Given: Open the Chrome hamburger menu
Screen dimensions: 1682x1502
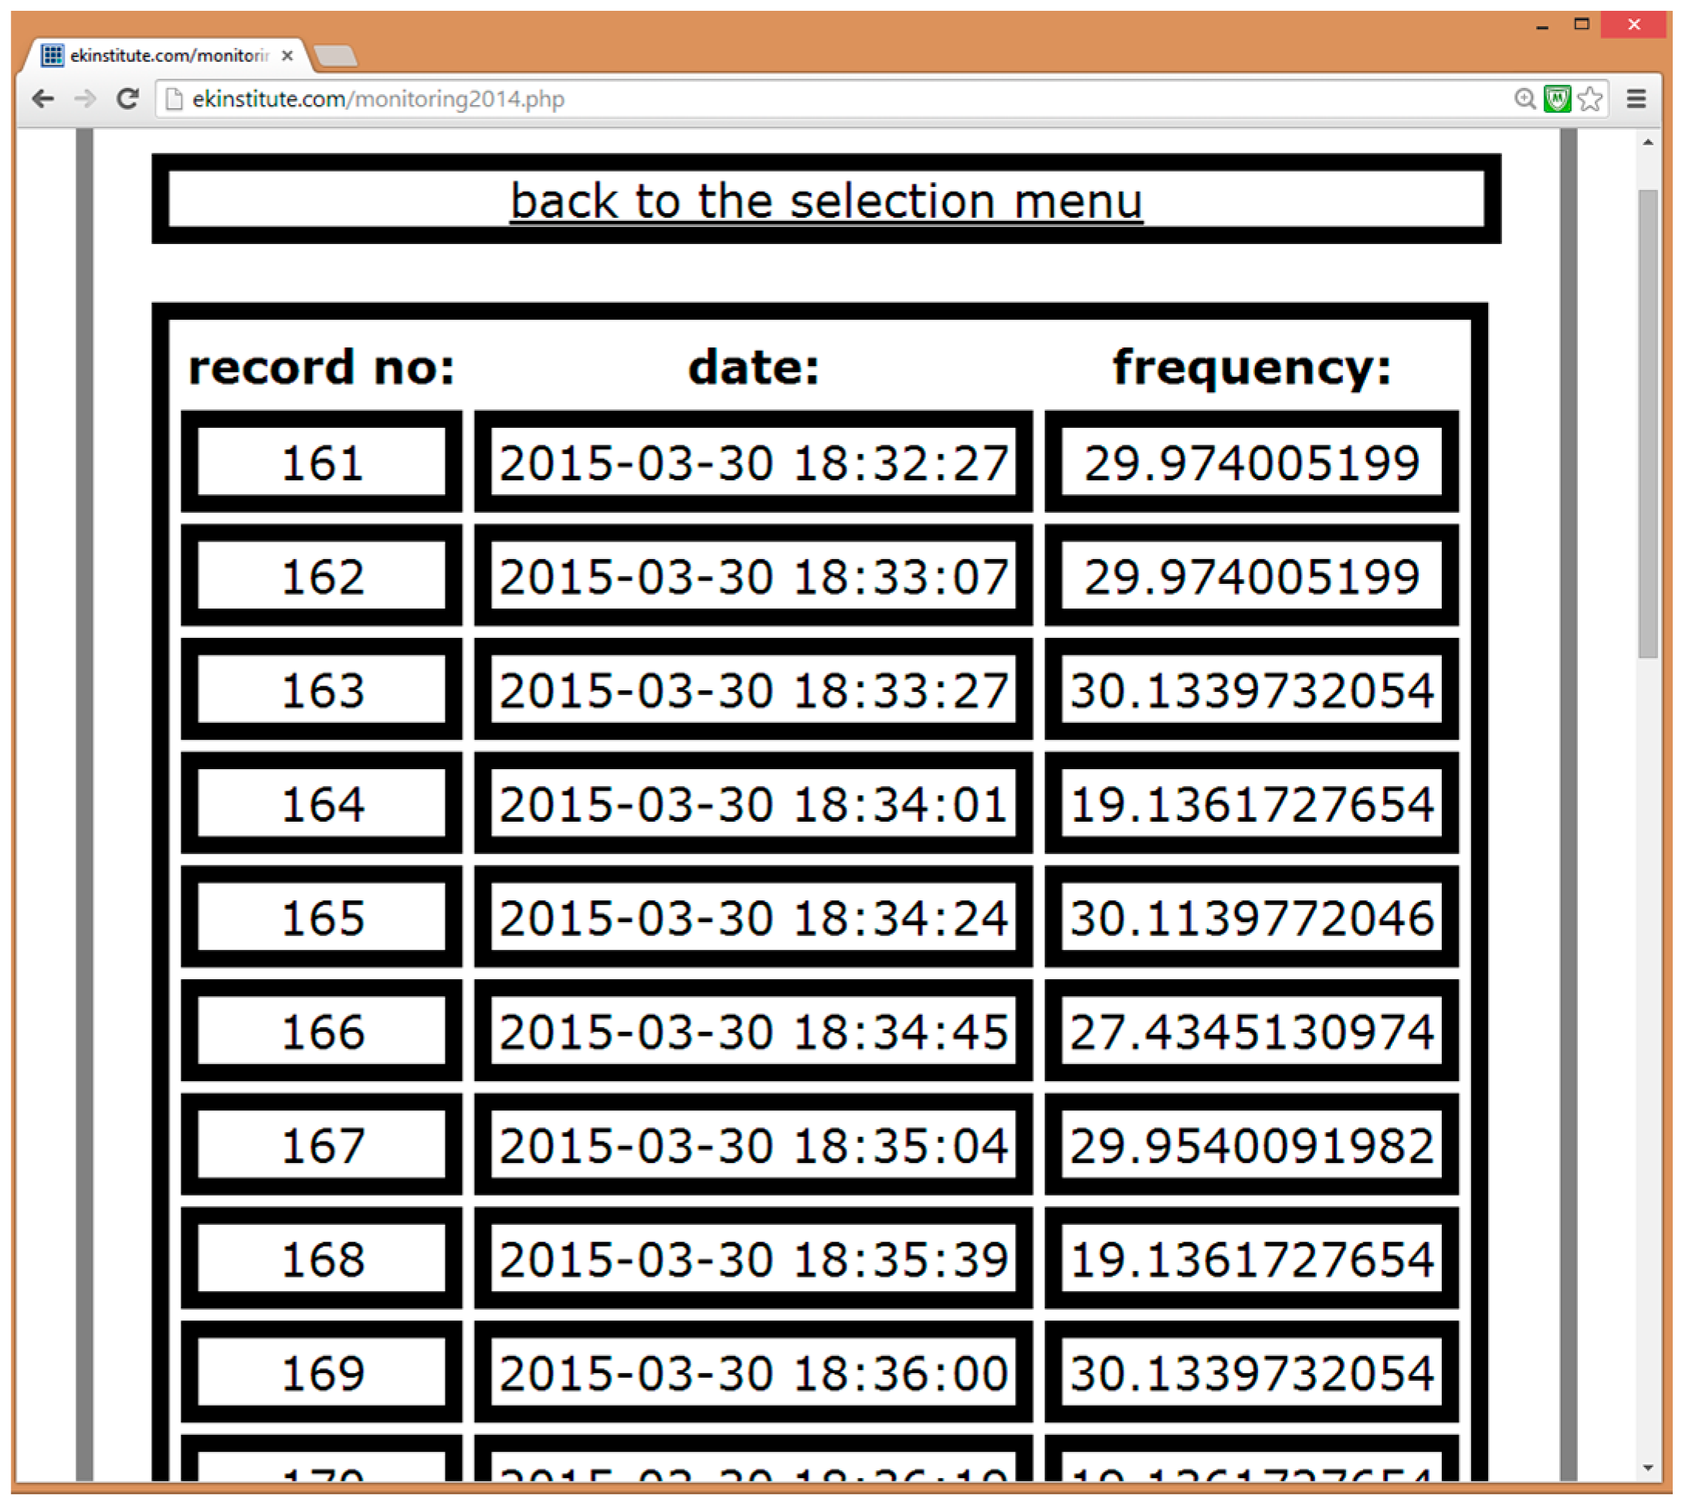Looking at the screenshot, I should click(1636, 99).
